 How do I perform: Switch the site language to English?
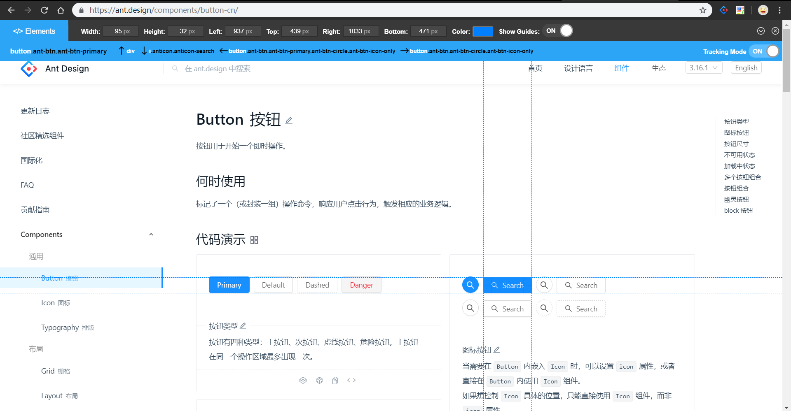coord(746,68)
